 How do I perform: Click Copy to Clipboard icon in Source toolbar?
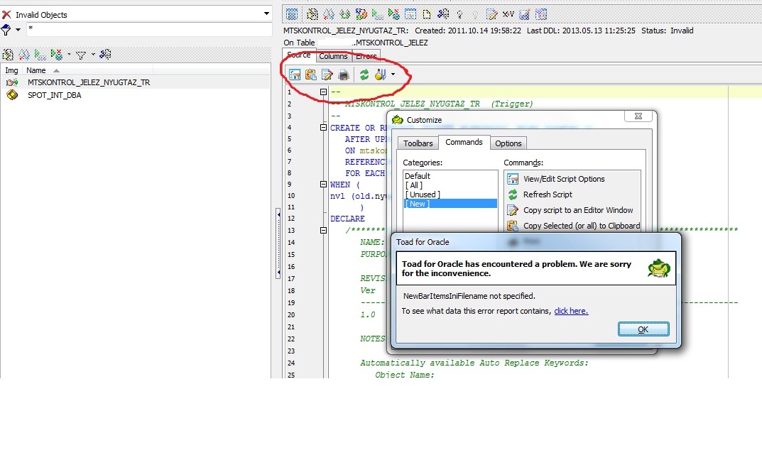click(x=311, y=75)
